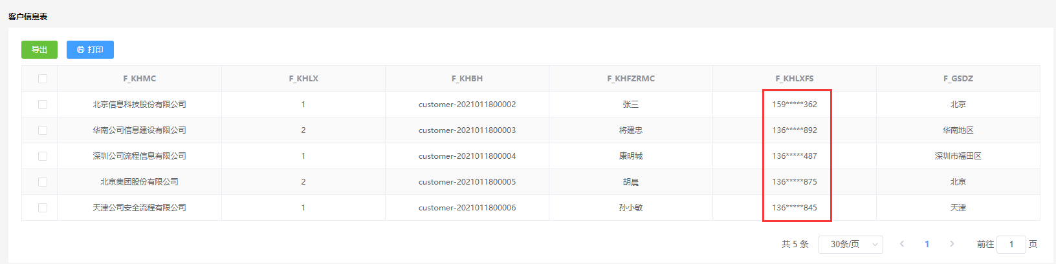Click the blue 打印 print button
The image size is (1056, 264).
90,50
